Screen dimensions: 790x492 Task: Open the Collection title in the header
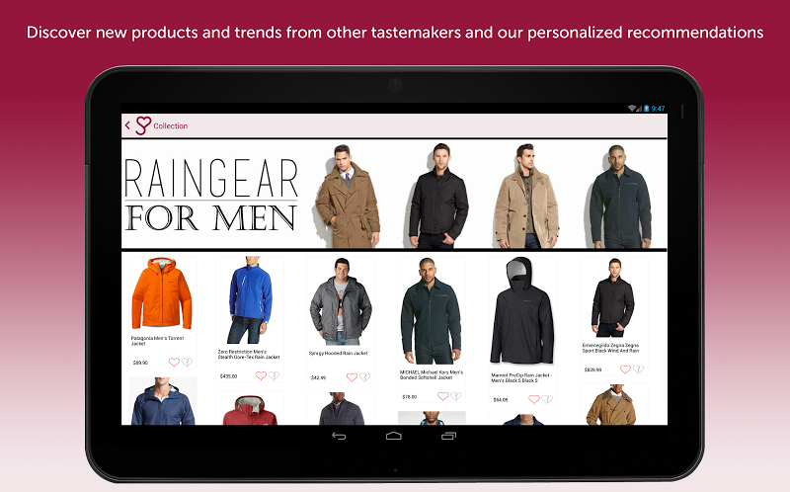click(x=170, y=126)
